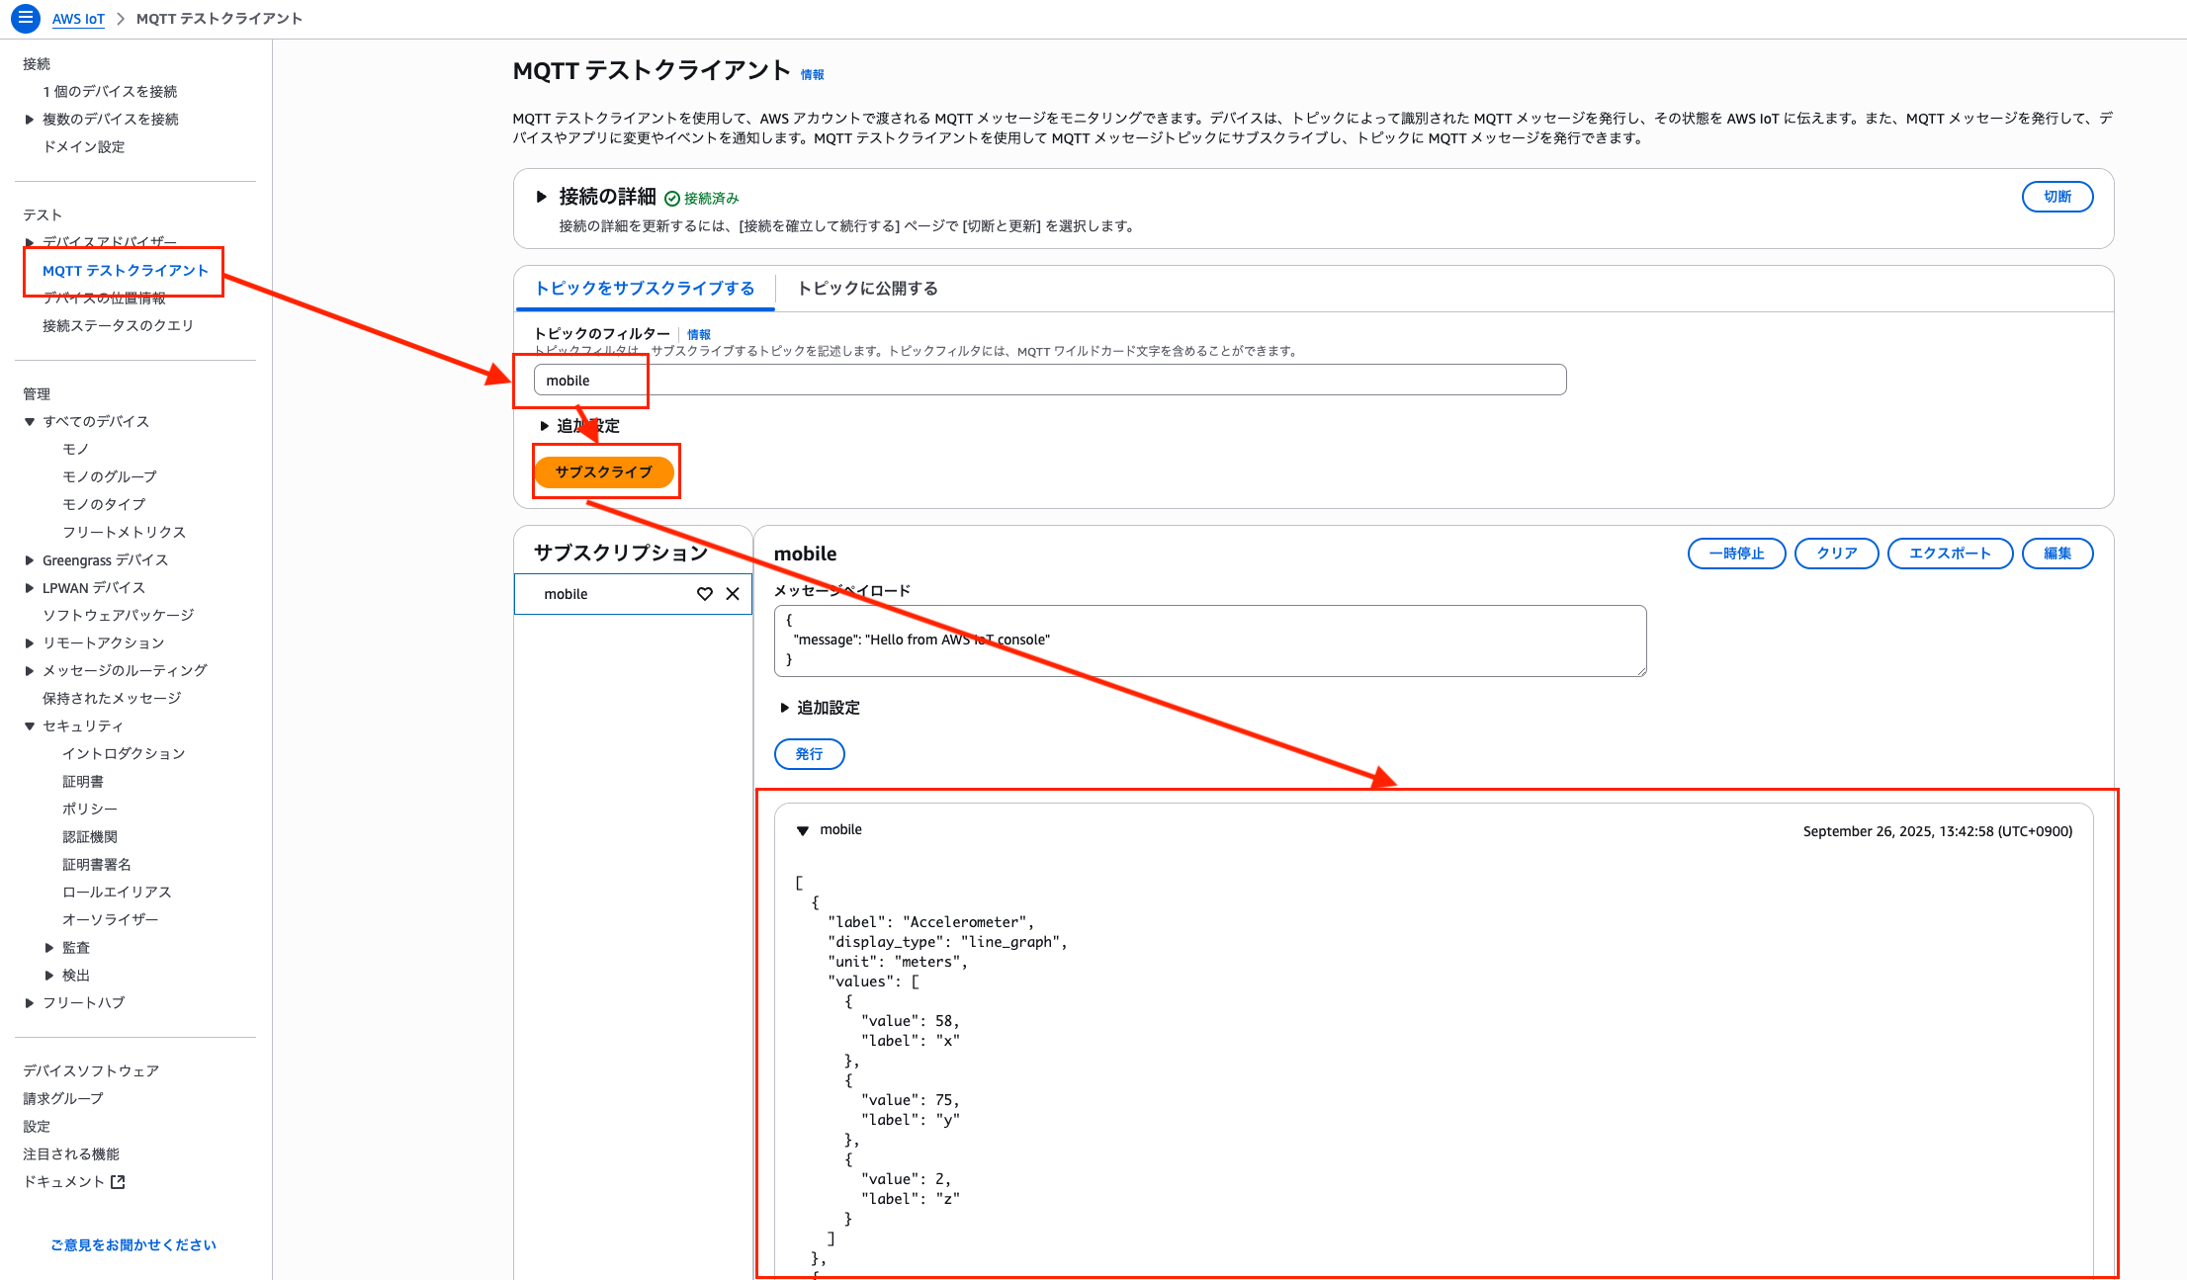Screen dimensions: 2187x1280
Task: Clear messages using the クリア button
Action: [x=1836, y=554]
